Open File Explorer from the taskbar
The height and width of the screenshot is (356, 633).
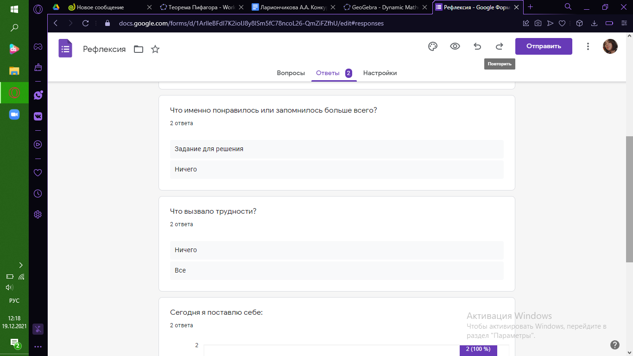[14, 71]
